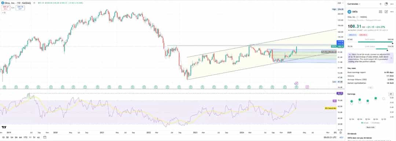396x141 pixels.
Task: Click the Dividends section heading
Action: point(352,134)
